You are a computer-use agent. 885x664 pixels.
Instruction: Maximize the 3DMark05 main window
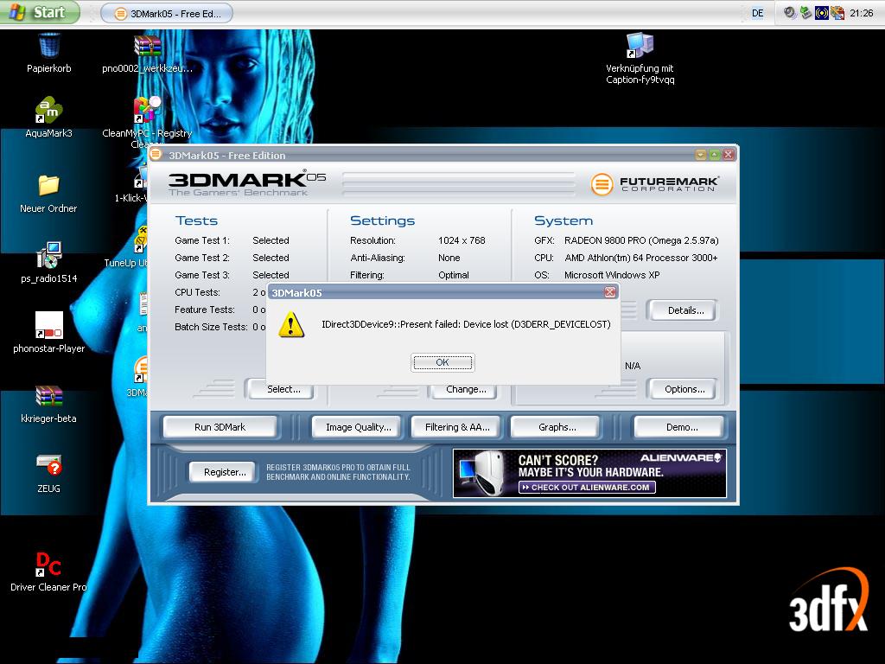[x=715, y=155]
